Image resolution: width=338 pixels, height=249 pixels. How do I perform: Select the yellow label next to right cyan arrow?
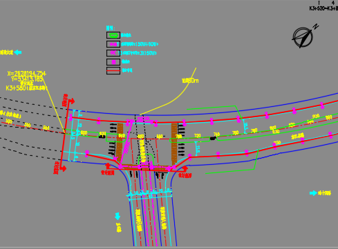(324, 193)
